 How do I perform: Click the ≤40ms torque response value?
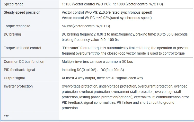coord(86,26)
